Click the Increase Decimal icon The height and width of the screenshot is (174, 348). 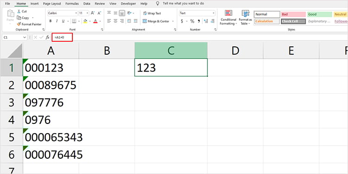tap(206, 21)
